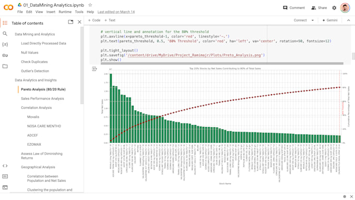The image size is (355, 200).
Task: Open the Connect dropdown arrow
Action: [x=313, y=20]
